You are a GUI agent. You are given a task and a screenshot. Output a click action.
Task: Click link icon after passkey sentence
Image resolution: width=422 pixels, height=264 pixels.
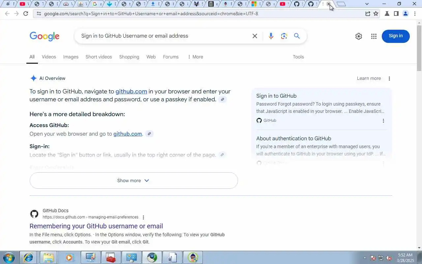[x=223, y=99]
